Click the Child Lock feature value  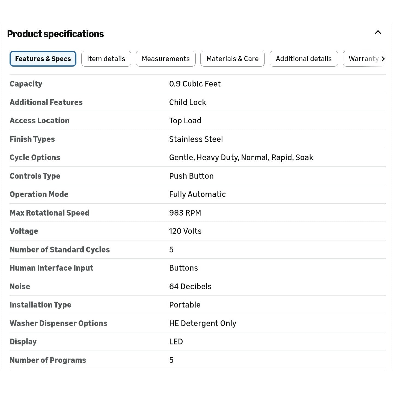(x=187, y=102)
